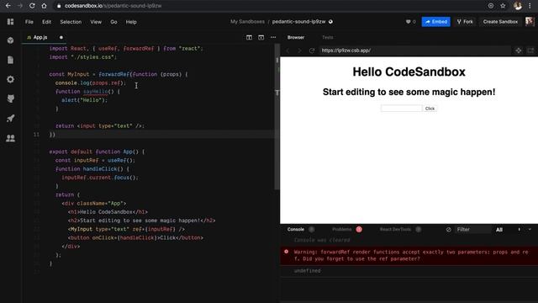Click the heart like icon in header

pos(408,22)
